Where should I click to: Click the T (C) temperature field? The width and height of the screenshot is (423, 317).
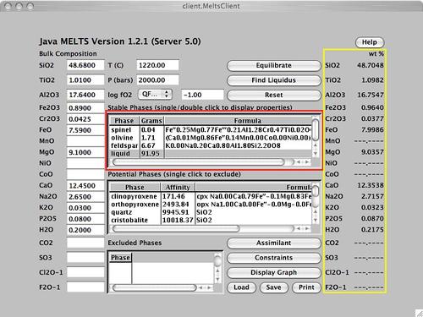pyautogui.click(x=157, y=65)
